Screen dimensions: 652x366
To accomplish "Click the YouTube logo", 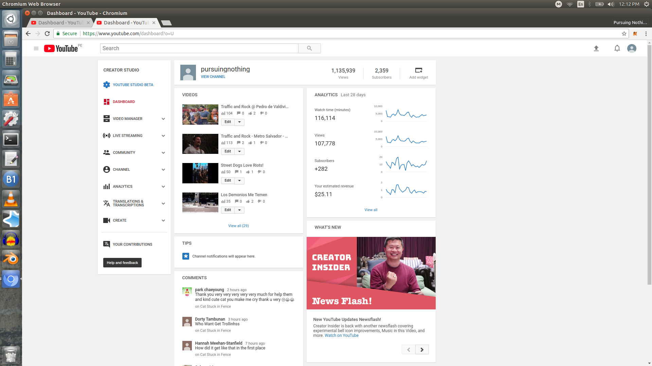I will (61, 48).
